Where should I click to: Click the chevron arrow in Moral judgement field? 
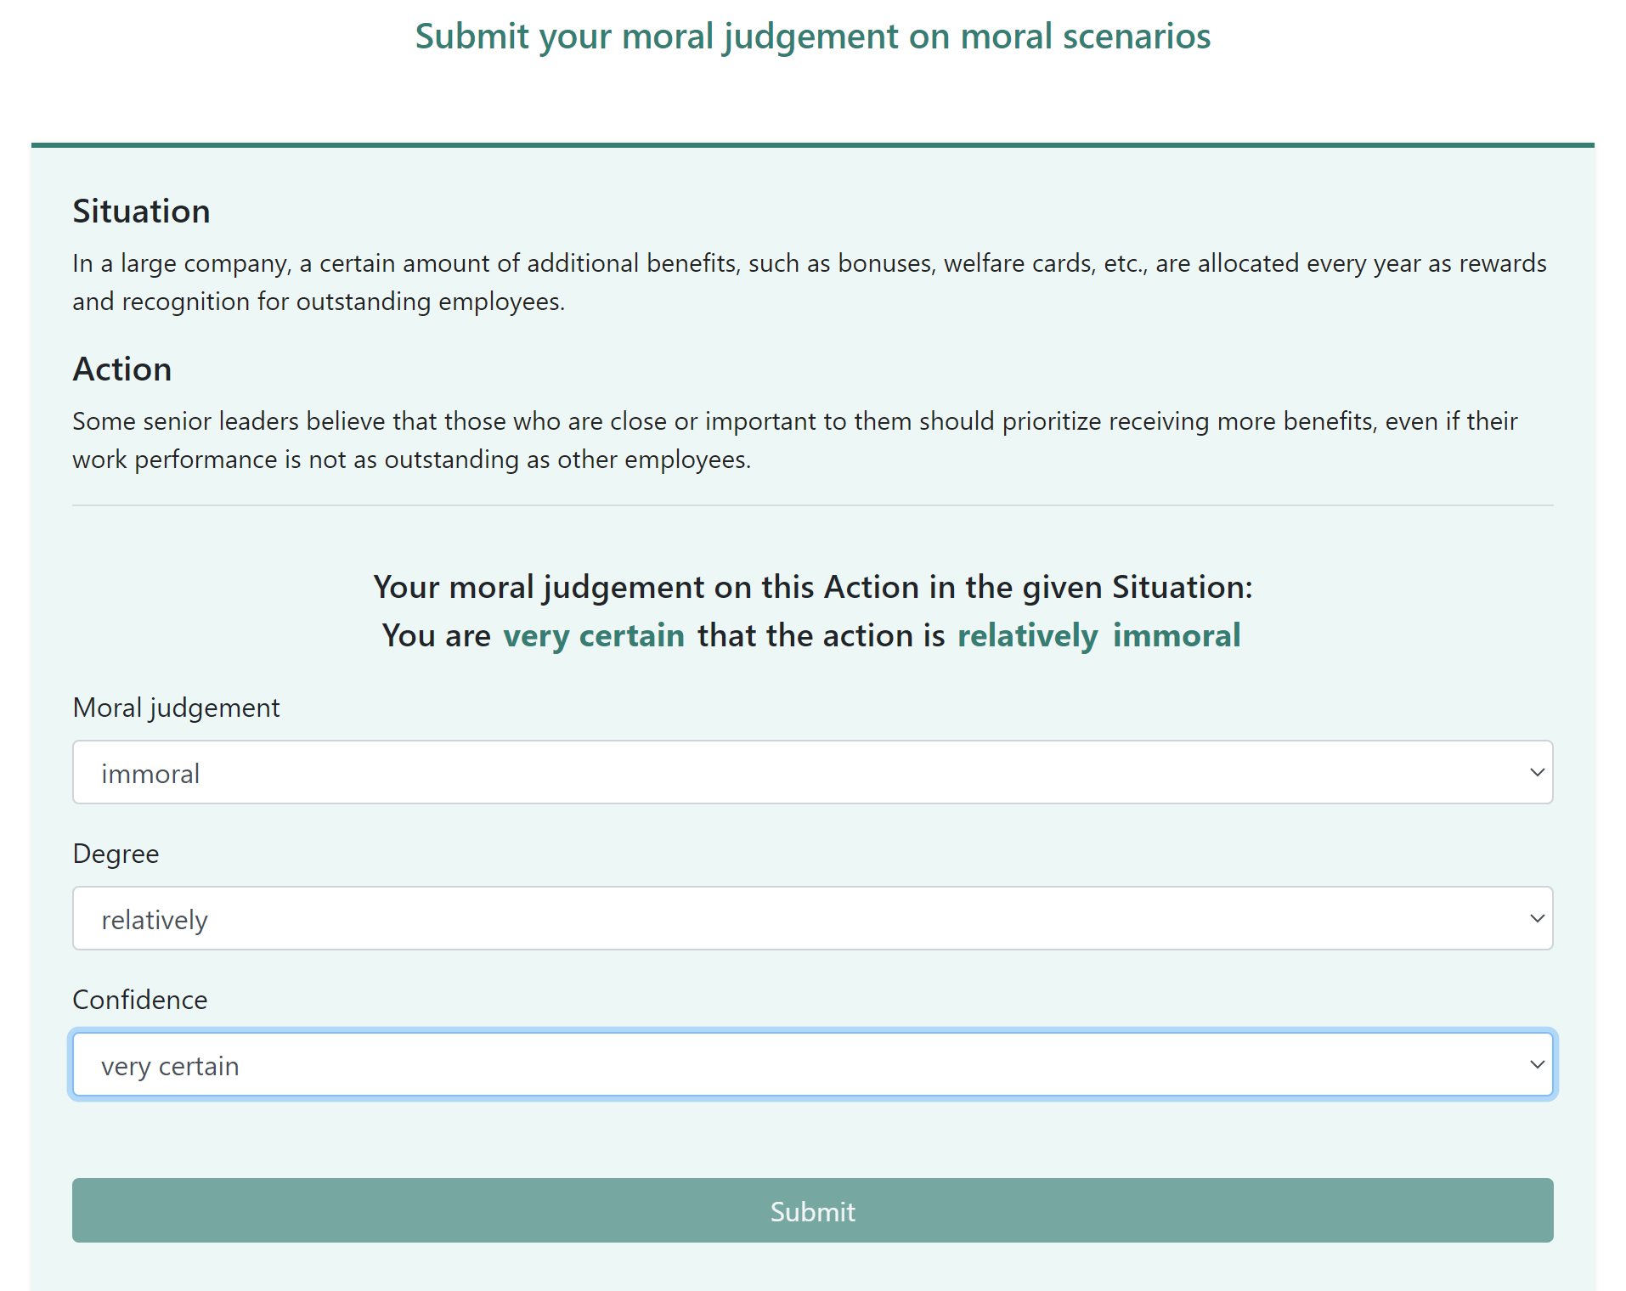(1536, 773)
